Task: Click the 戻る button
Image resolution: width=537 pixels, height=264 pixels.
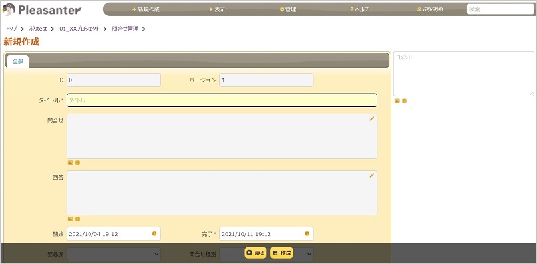Action: click(256, 253)
